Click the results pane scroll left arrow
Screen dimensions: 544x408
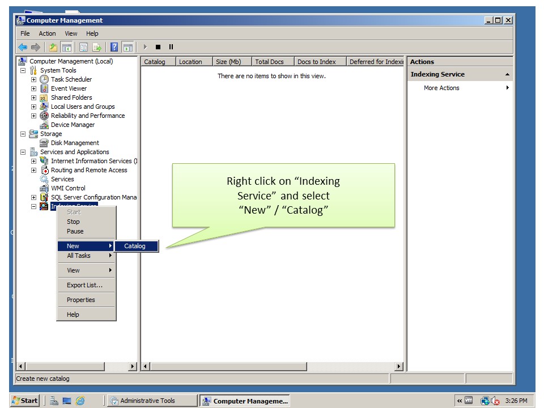[146, 367]
